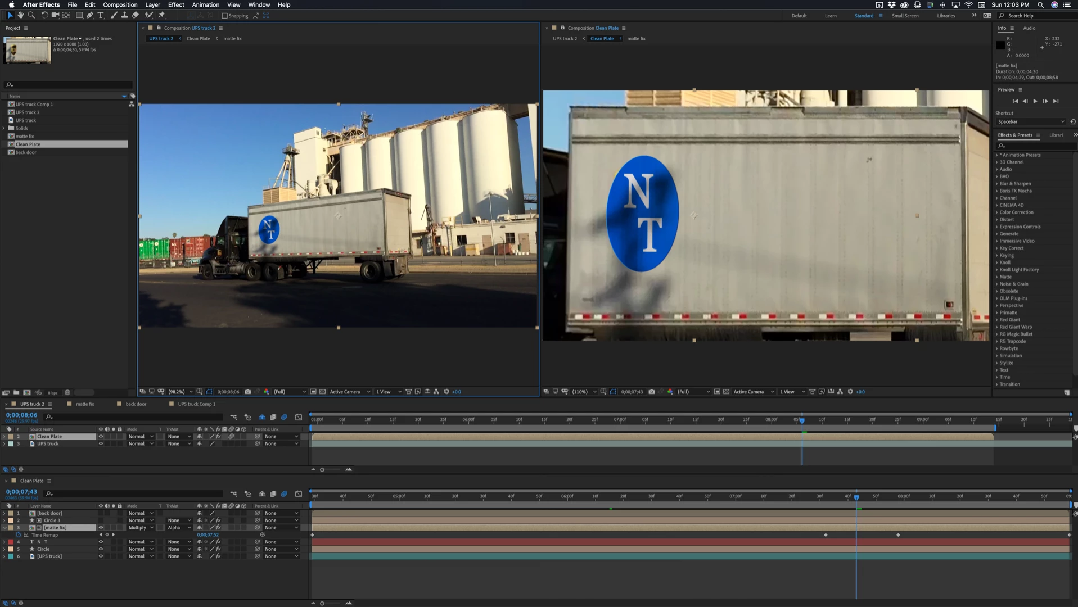Switch to the Audio panel tab
The width and height of the screenshot is (1078, 607).
[1029, 28]
